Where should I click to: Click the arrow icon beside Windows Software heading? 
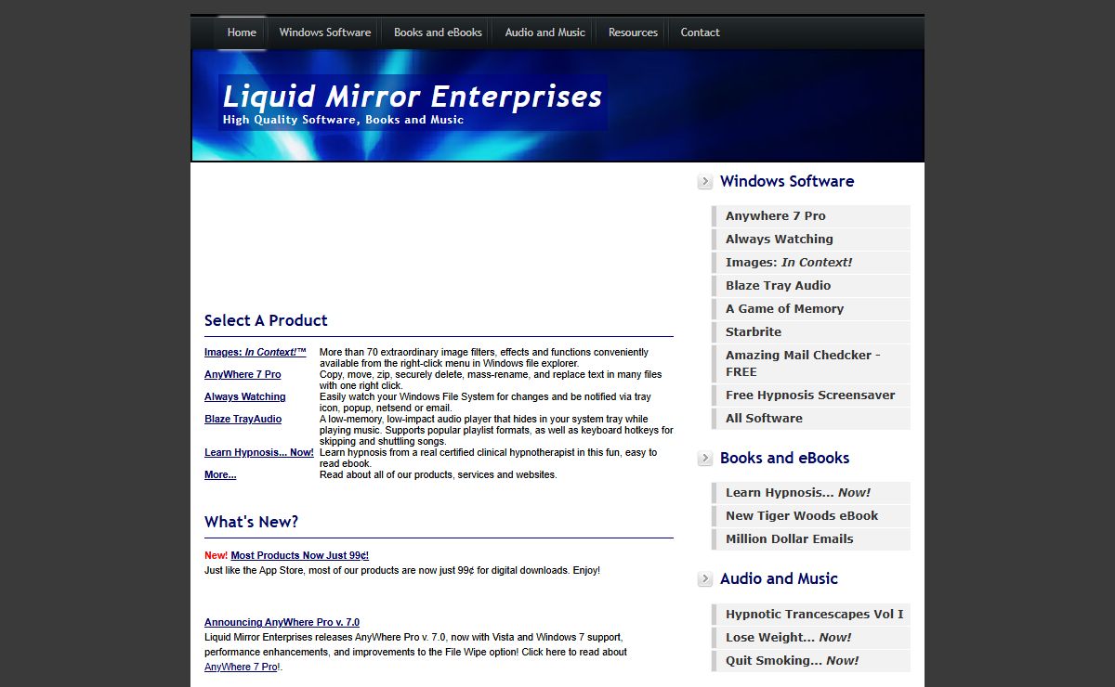[x=705, y=182]
